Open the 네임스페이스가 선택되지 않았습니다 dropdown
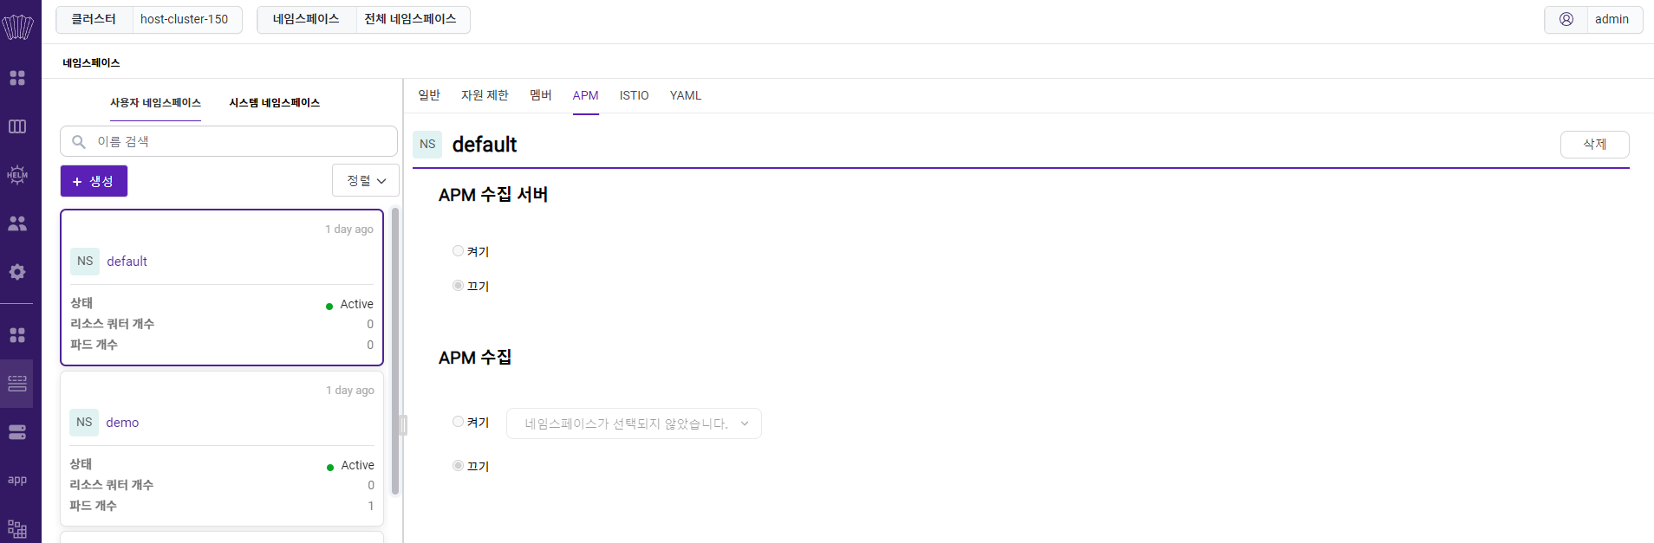The height and width of the screenshot is (543, 1654). click(634, 423)
